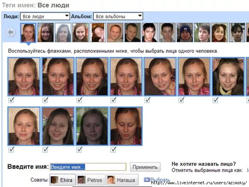Select the strip face wearing a blue knit hat
Image resolution: width=249 pixels, height=187 pixels.
pyautogui.click(x=185, y=33)
